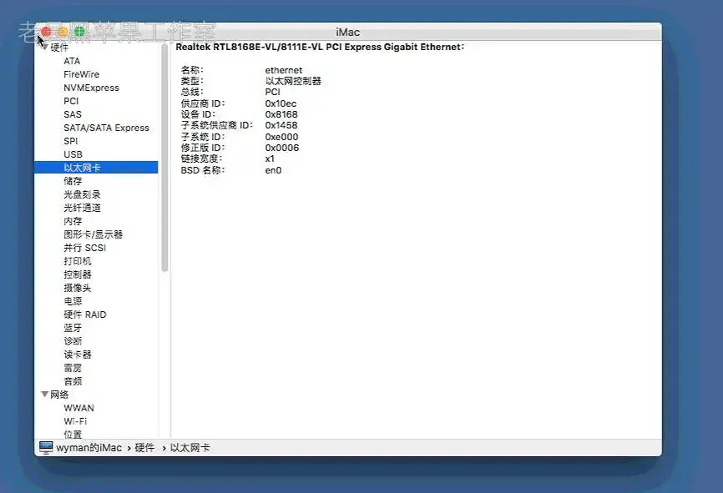
Task: Select 摄像头 camera item
Action: pos(78,288)
